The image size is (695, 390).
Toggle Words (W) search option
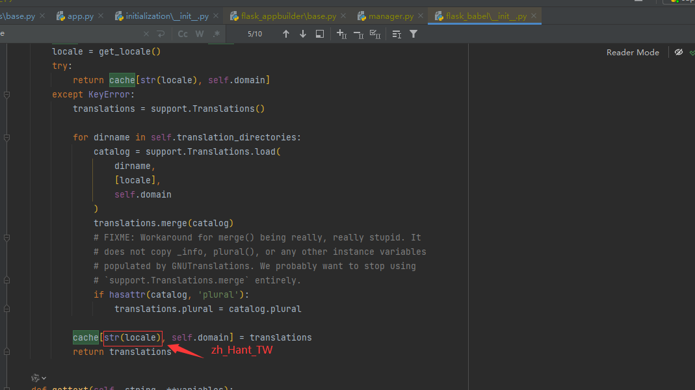pyautogui.click(x=200, y=34)
